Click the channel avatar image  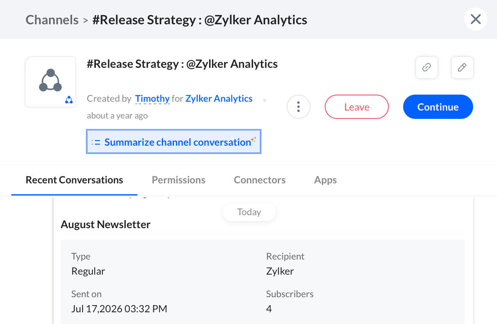50,82
